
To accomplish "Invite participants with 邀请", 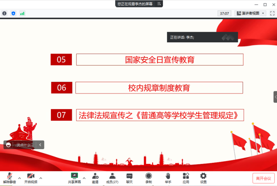I will click(x=95, y=178).
